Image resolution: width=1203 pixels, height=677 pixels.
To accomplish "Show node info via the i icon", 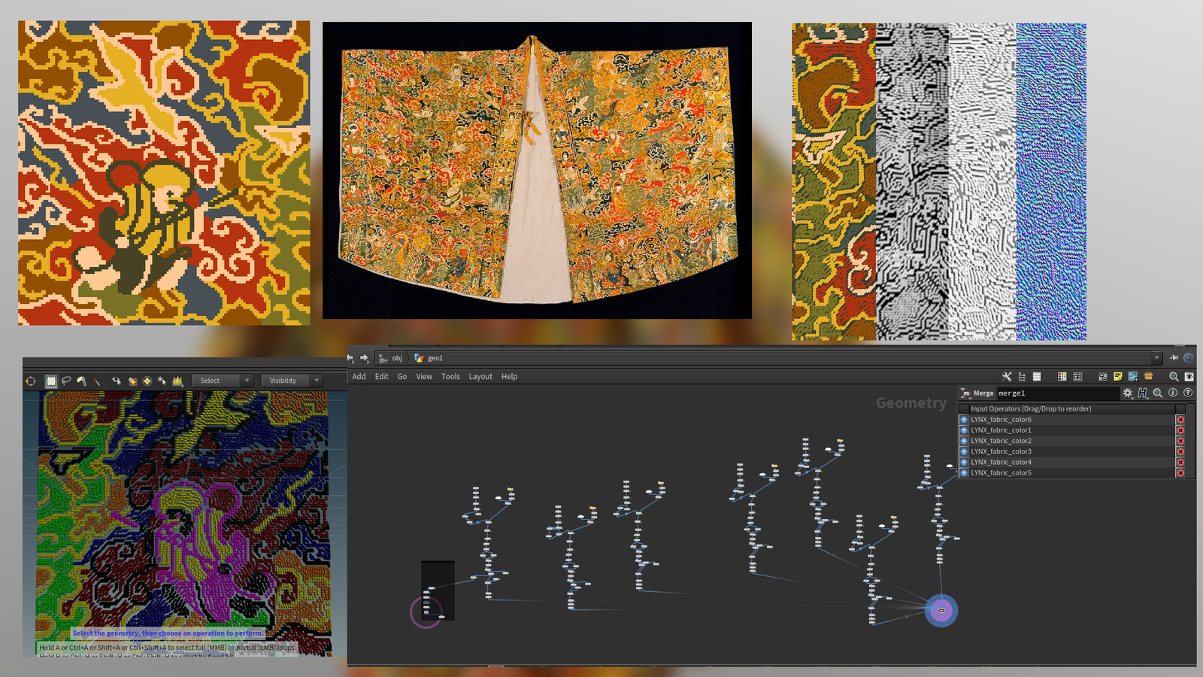I will tap(1173, 393).
